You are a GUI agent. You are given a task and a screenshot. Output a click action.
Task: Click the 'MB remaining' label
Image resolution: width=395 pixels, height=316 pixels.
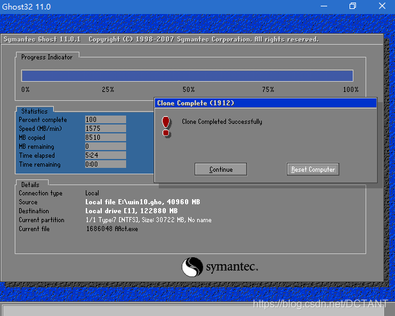tap(36, 146)
